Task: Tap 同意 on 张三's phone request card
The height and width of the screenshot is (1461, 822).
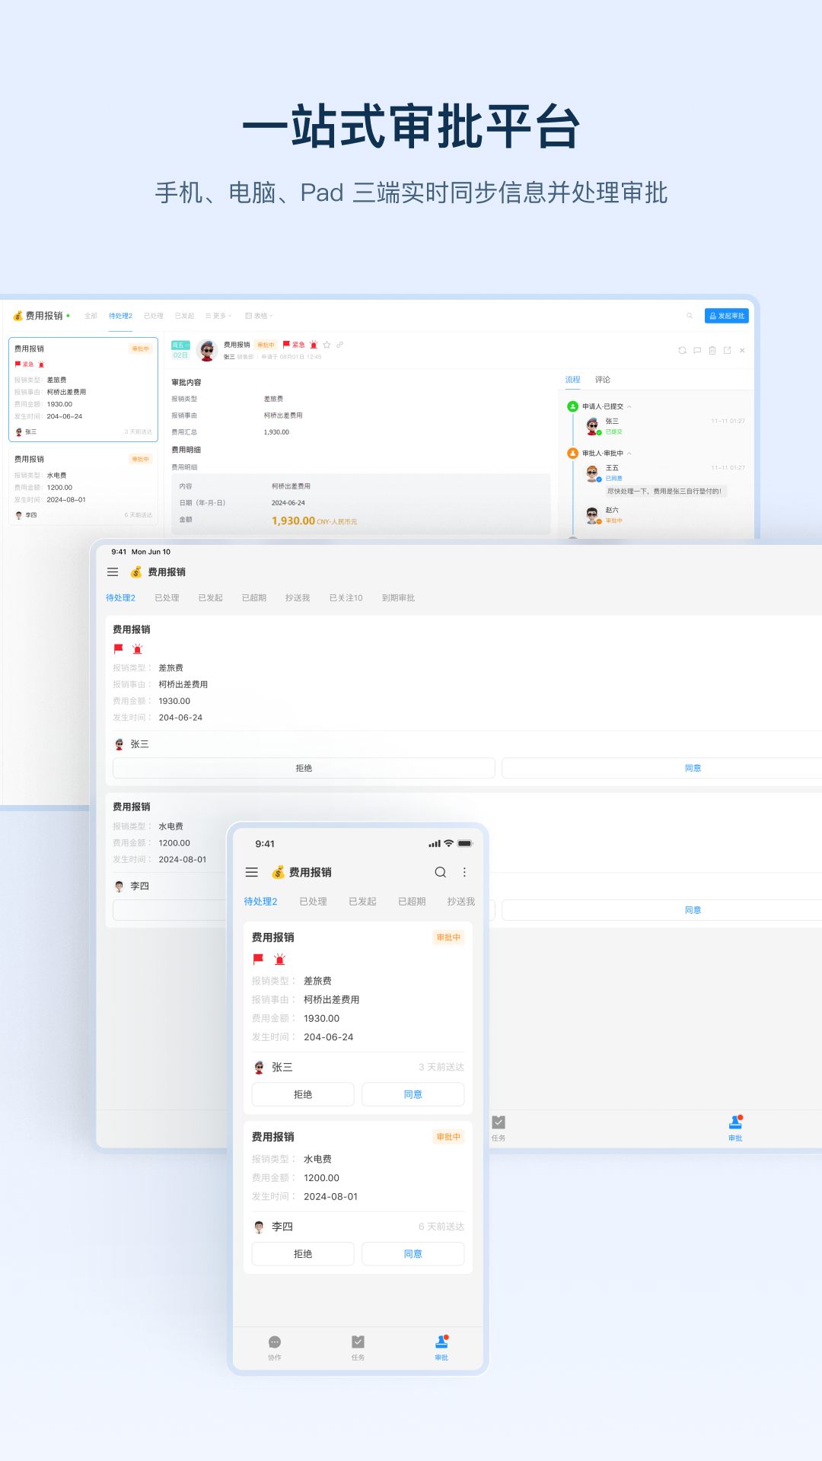Action: pos(413,1094)
